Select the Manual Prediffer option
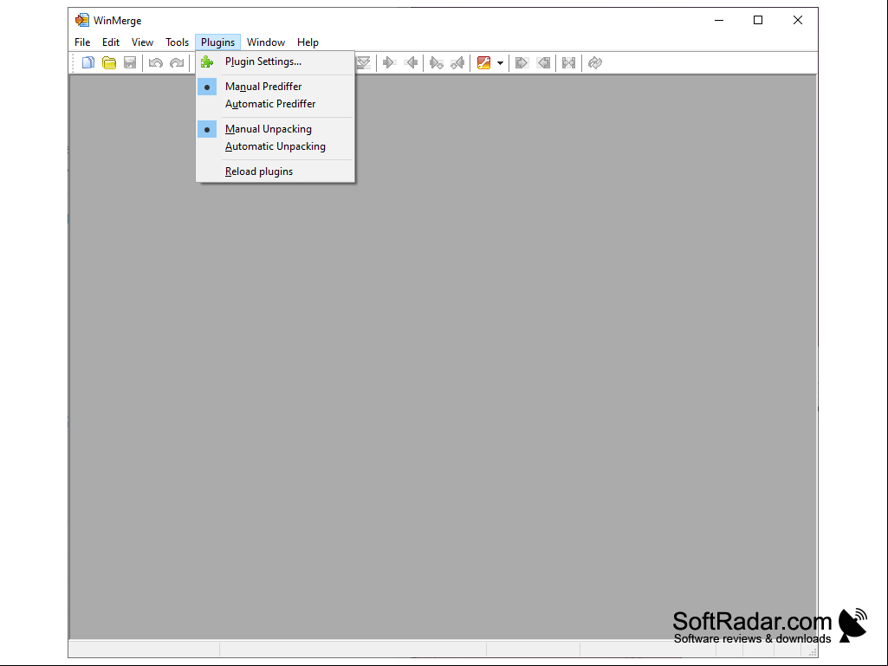Viewport: 888px width, 666px height. (275, 87)
